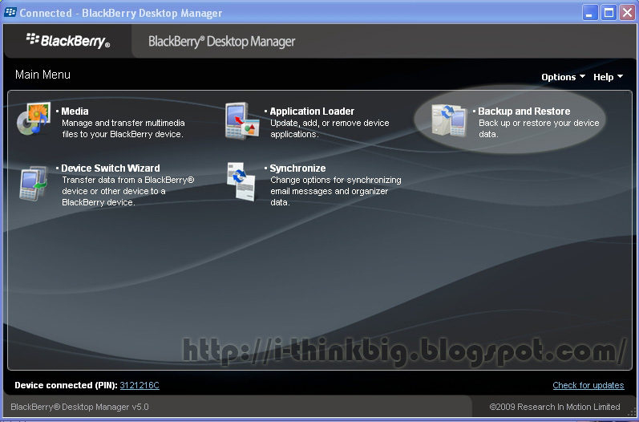The height and width of the screenshot is (422, 639).
Task: Click the Synchronize heading
Action: click(297, 168)
